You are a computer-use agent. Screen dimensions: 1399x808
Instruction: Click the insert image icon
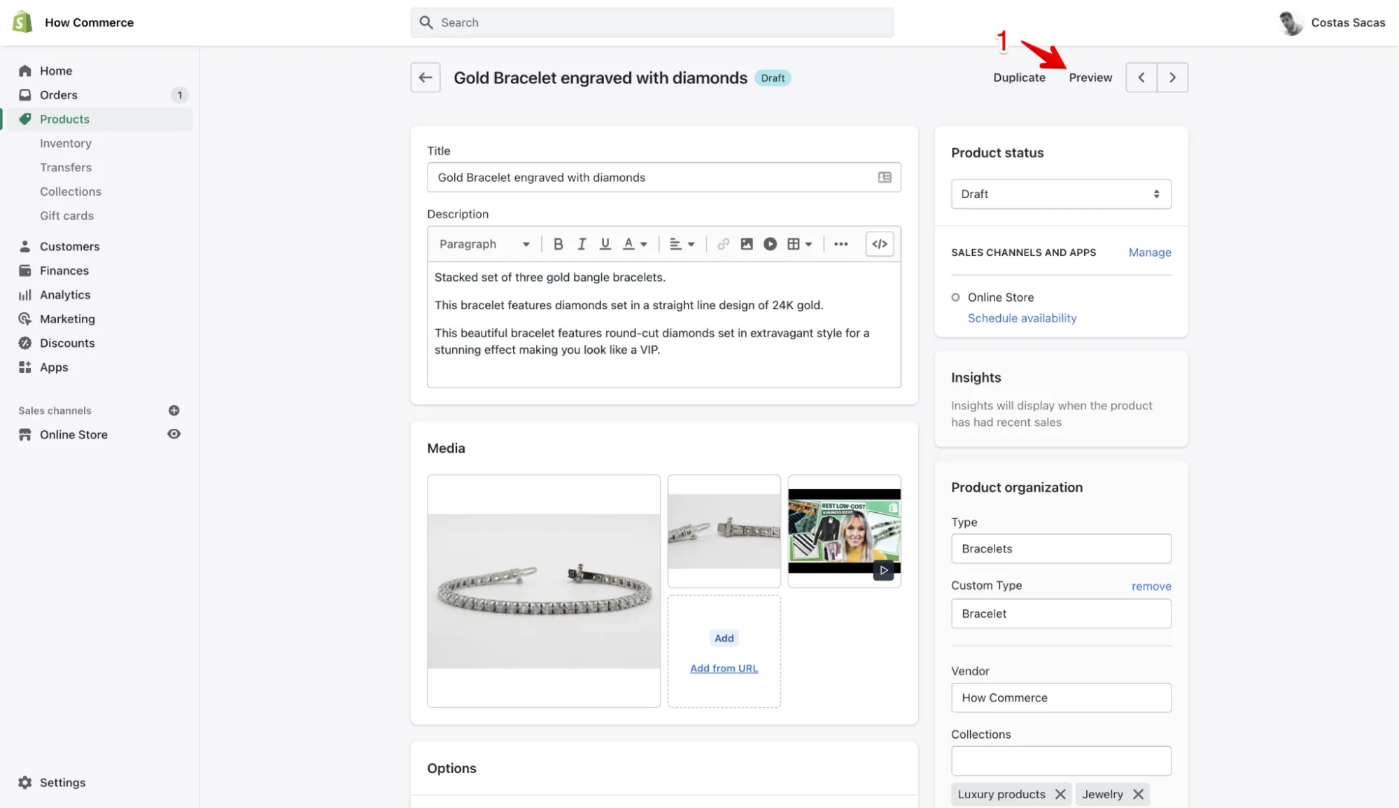(x=745, y=243)
